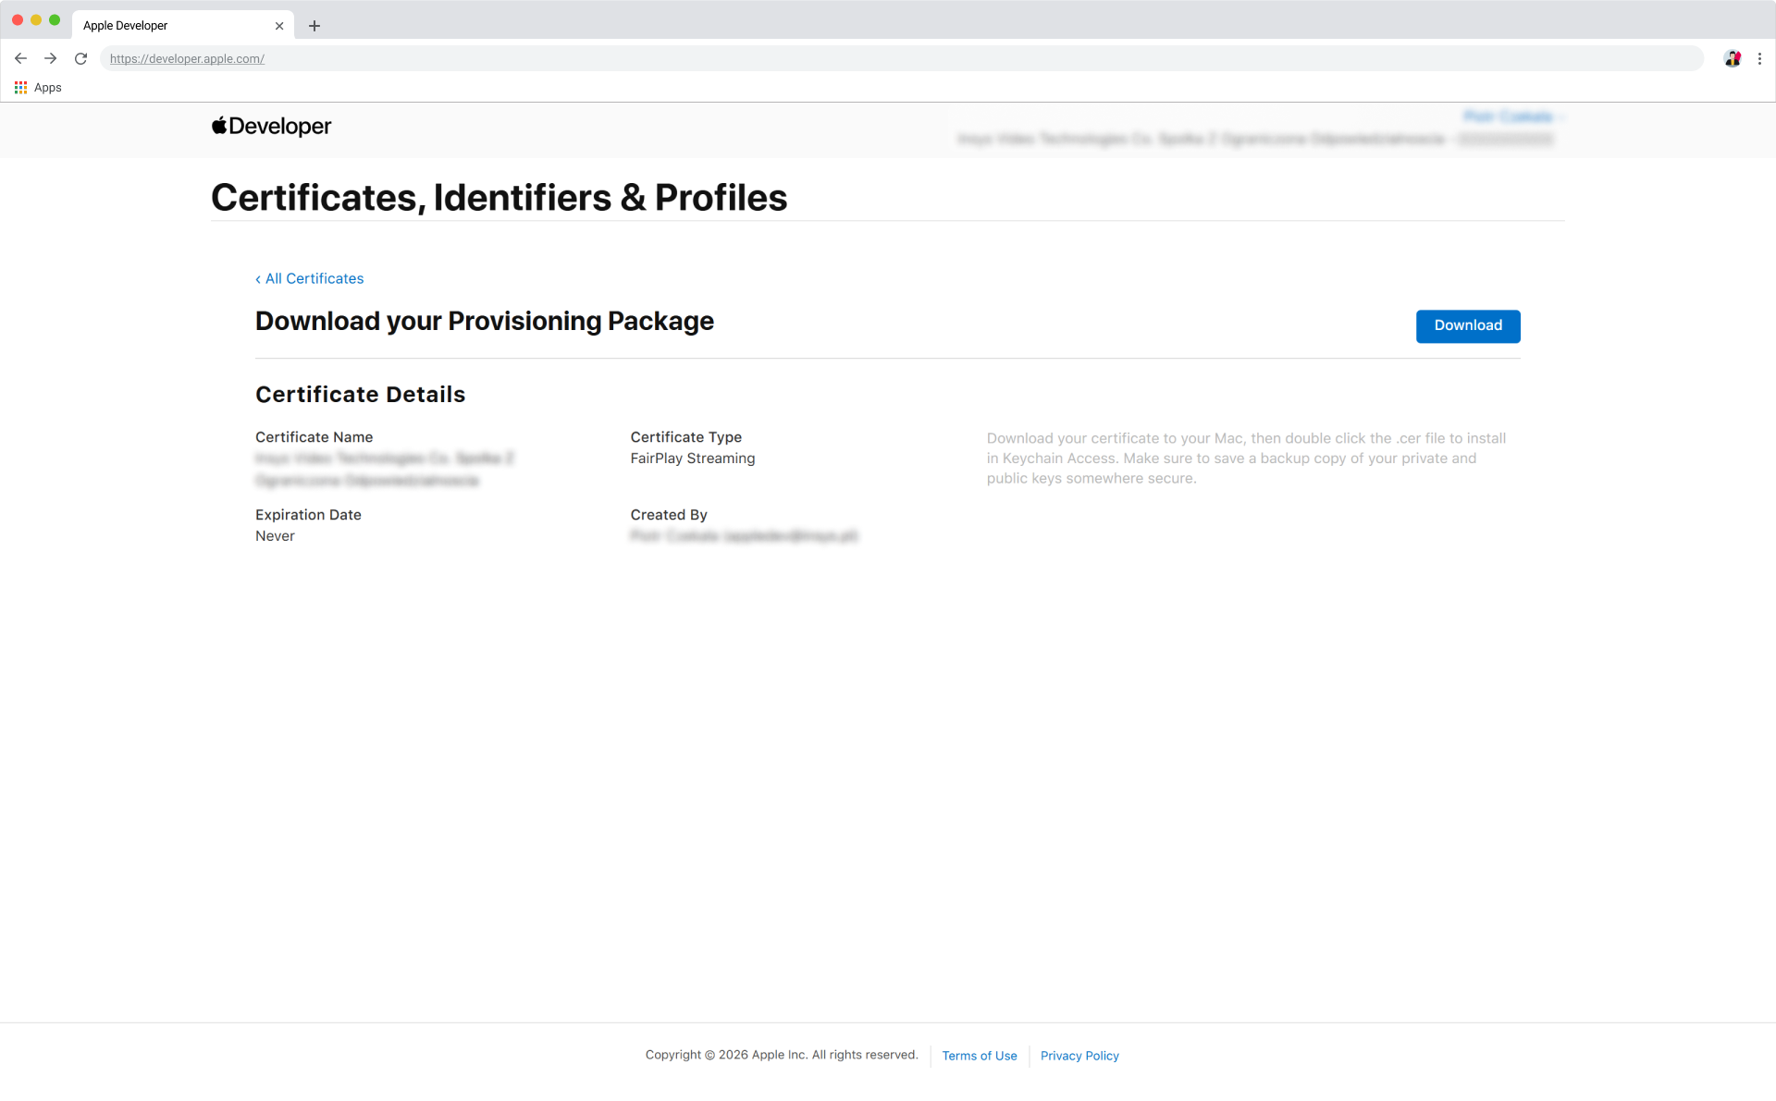The height and width of the screenshot is (1101, 1776).
Task: Open the blurred account name dropdown
Action: pos(1513,116)
